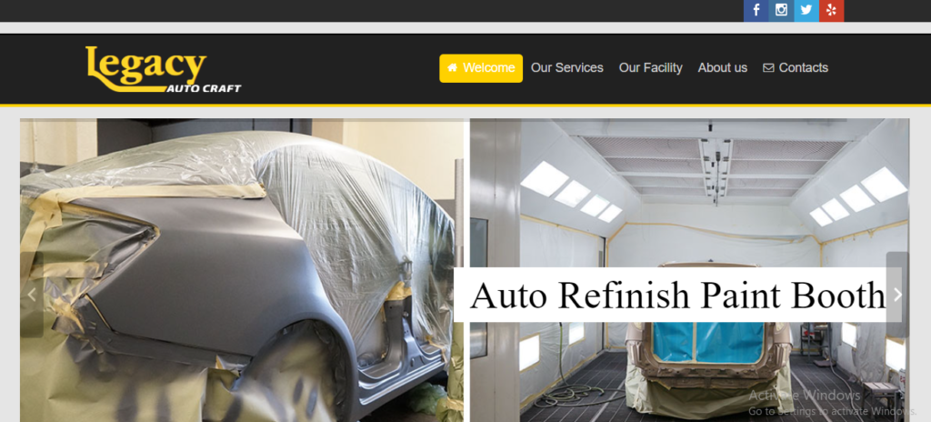This screenshot has width=931, height=422.
Task: Open the Facebook page icon
Action: [x=756, y=11]
